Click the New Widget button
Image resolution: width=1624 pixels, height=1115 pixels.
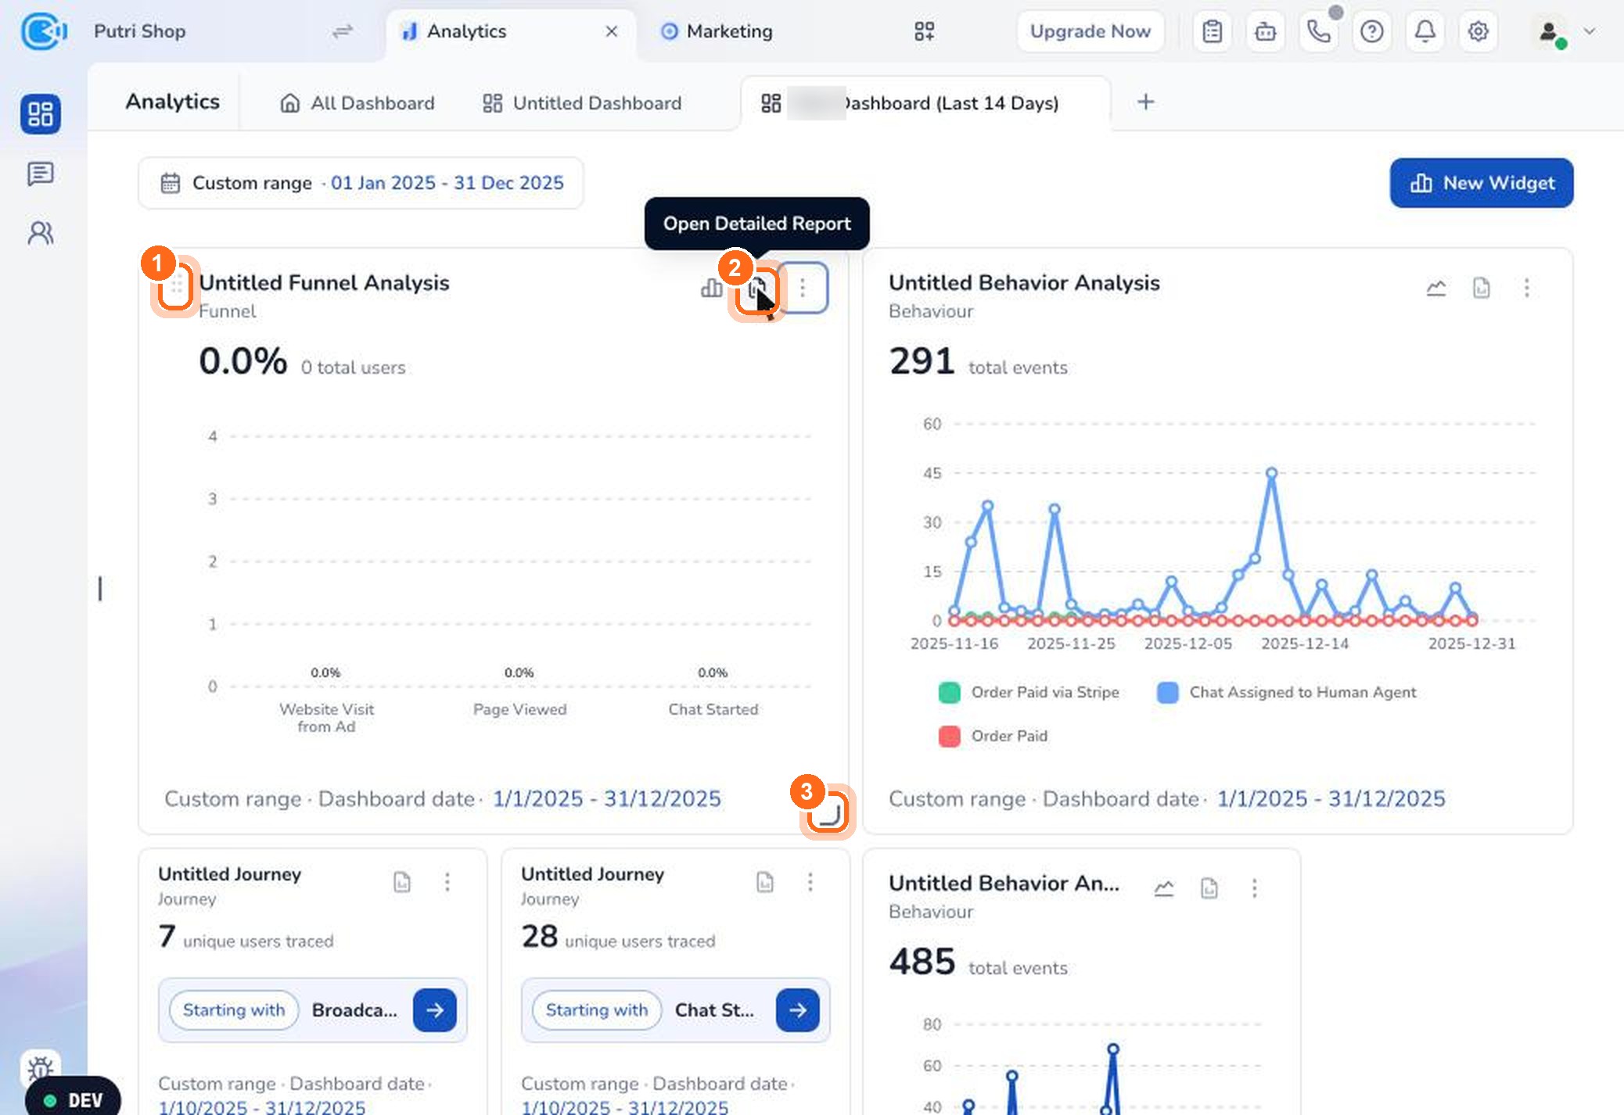coord(1482,183)
